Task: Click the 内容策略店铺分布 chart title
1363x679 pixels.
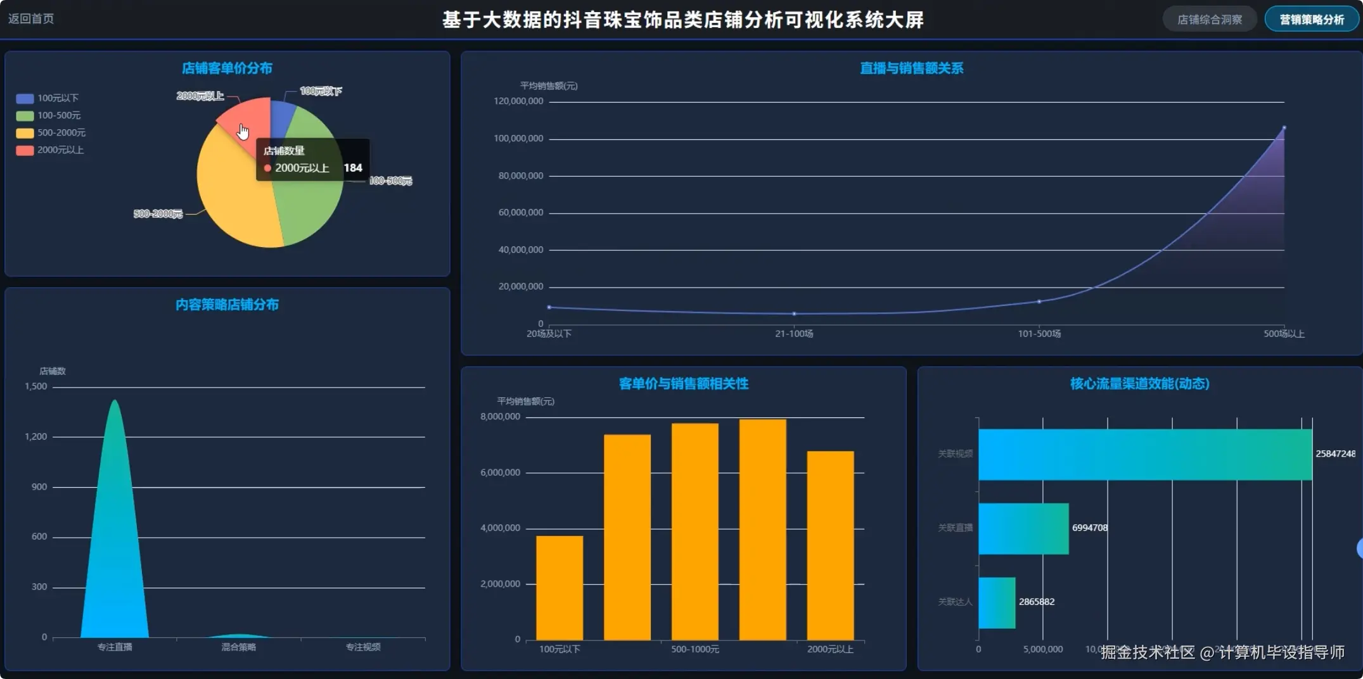Action: tap(227, 305)
